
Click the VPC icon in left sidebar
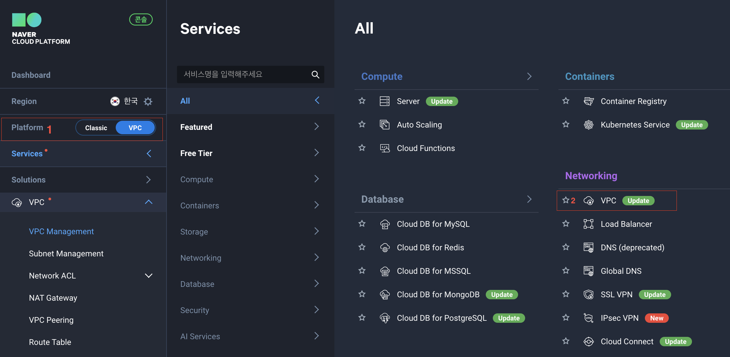point(17,202)
